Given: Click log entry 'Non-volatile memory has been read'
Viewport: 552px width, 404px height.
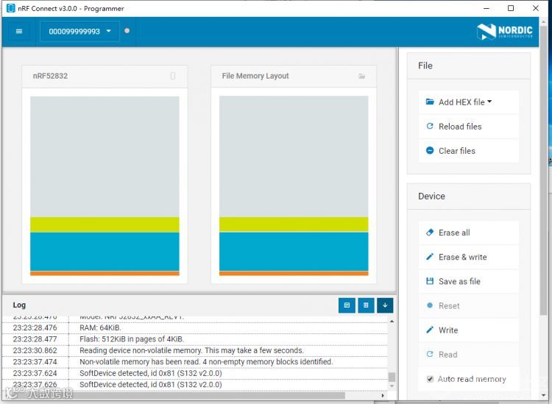Looking at the screenshot, I should click(x=206, y=362).
